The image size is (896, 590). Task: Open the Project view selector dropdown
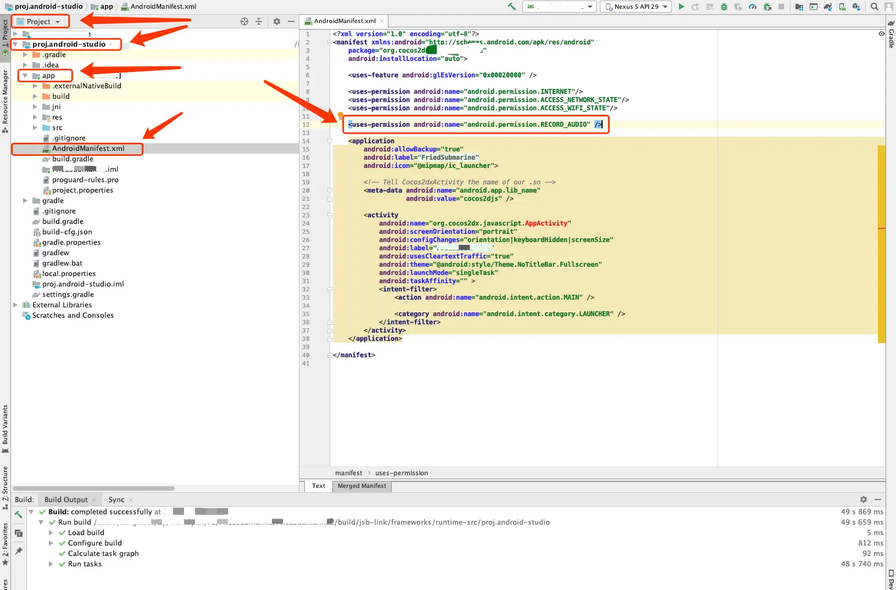[x=41, y=21]
